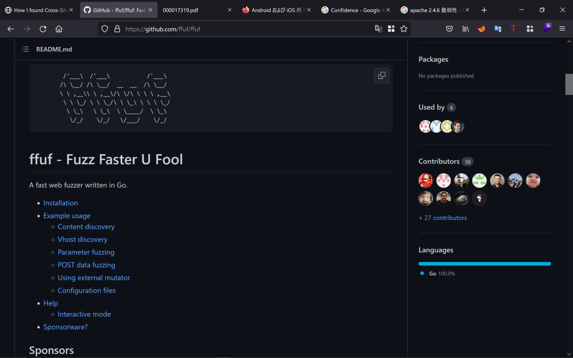Image resolution: width=573 pixels, height=358 pixels.
Task: Copy the ASCII art code block
Action: (382, 75)
